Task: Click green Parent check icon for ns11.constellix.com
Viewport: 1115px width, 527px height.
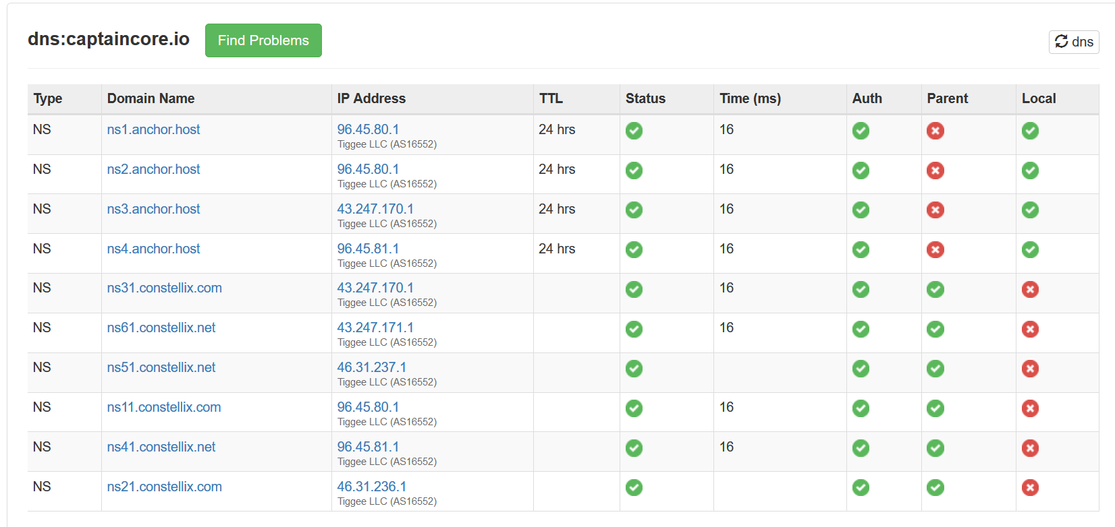Action: pos(935,408)
